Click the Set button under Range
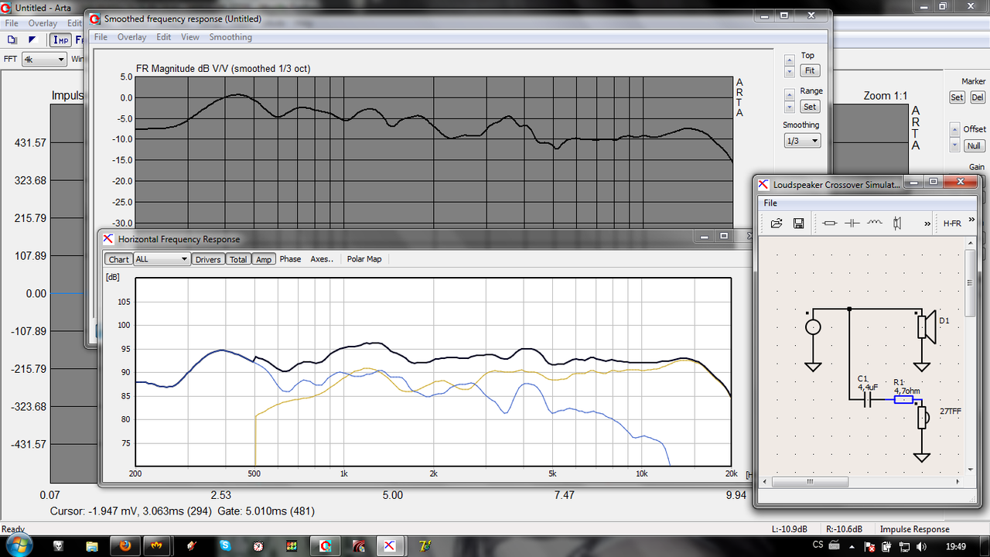 (809, 107)
